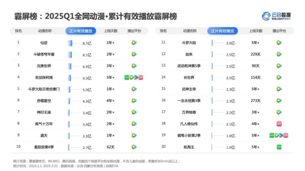Click the Tencent Video icon for 炼气十万年
The width and height of the screenshot is (305, 171).
[134, 124]
